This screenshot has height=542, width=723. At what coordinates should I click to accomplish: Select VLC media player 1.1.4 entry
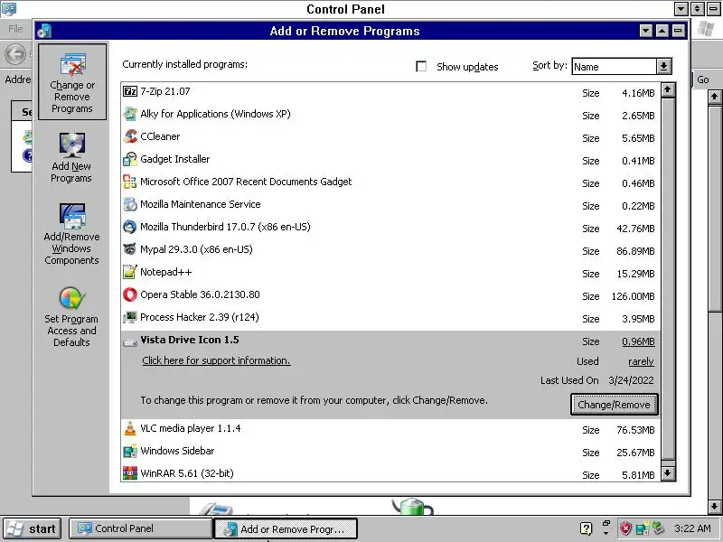coord(390,429)
